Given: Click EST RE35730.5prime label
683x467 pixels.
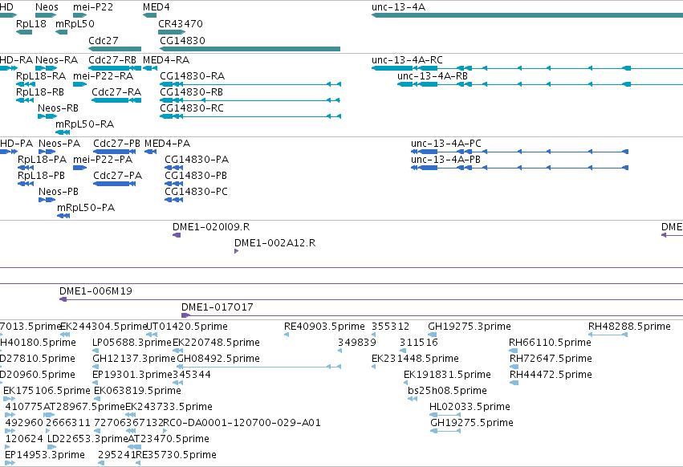Looking at the screenshot, I should click(x=176, y=455).
